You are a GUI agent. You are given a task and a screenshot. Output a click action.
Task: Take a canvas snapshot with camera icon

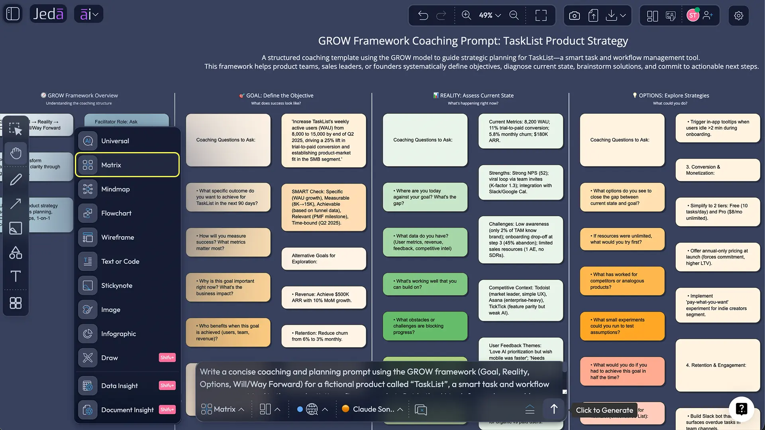pyautogui.click(x=574, y=16)
